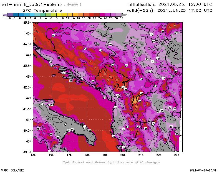Click the '40N' latitude label
The width and height of the screenshot is (222, 172).
pos(29,141)
